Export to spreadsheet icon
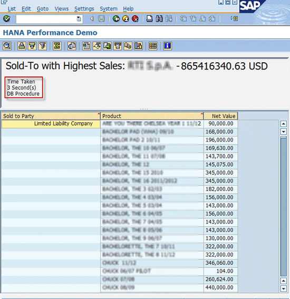290x299 pixels. click(x=86, y=46)
